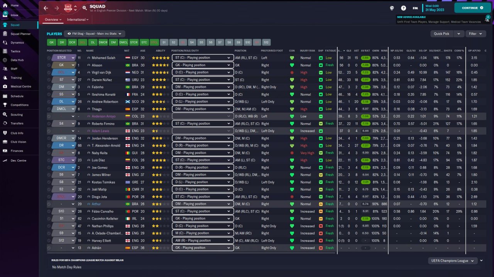Tick the selection circle for Roberto Firmino
The image size is (494, 277).
pos(49,123)
